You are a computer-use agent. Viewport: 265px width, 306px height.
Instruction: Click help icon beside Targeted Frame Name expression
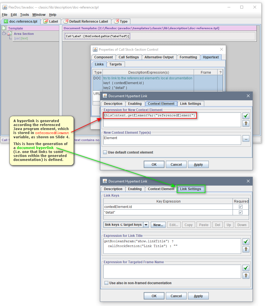(246, 275)
